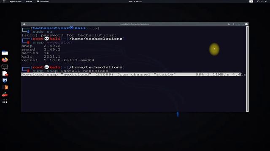The image size is (270, 151).
Task: Launch Metasploit from the dock
Action: click(5, 80)
